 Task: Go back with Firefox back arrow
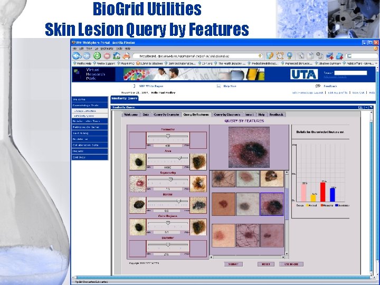click(77, 56)
